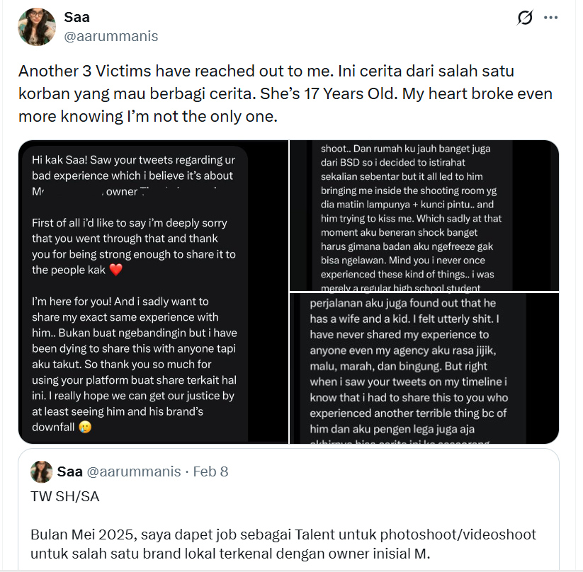This screenshot has height=572, width=583.
Task: Open the left 'Hi kak Saa!' message image
Action: point(153,292)
